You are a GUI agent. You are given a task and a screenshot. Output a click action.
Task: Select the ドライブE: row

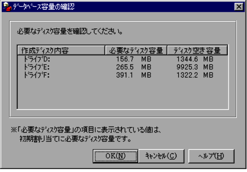pyautogui.click(x=122, y=67)
